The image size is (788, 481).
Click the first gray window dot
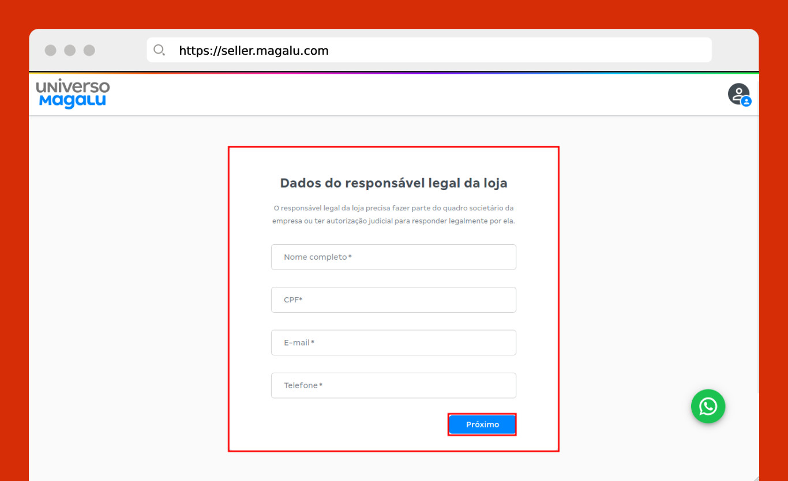coord(51,50)
